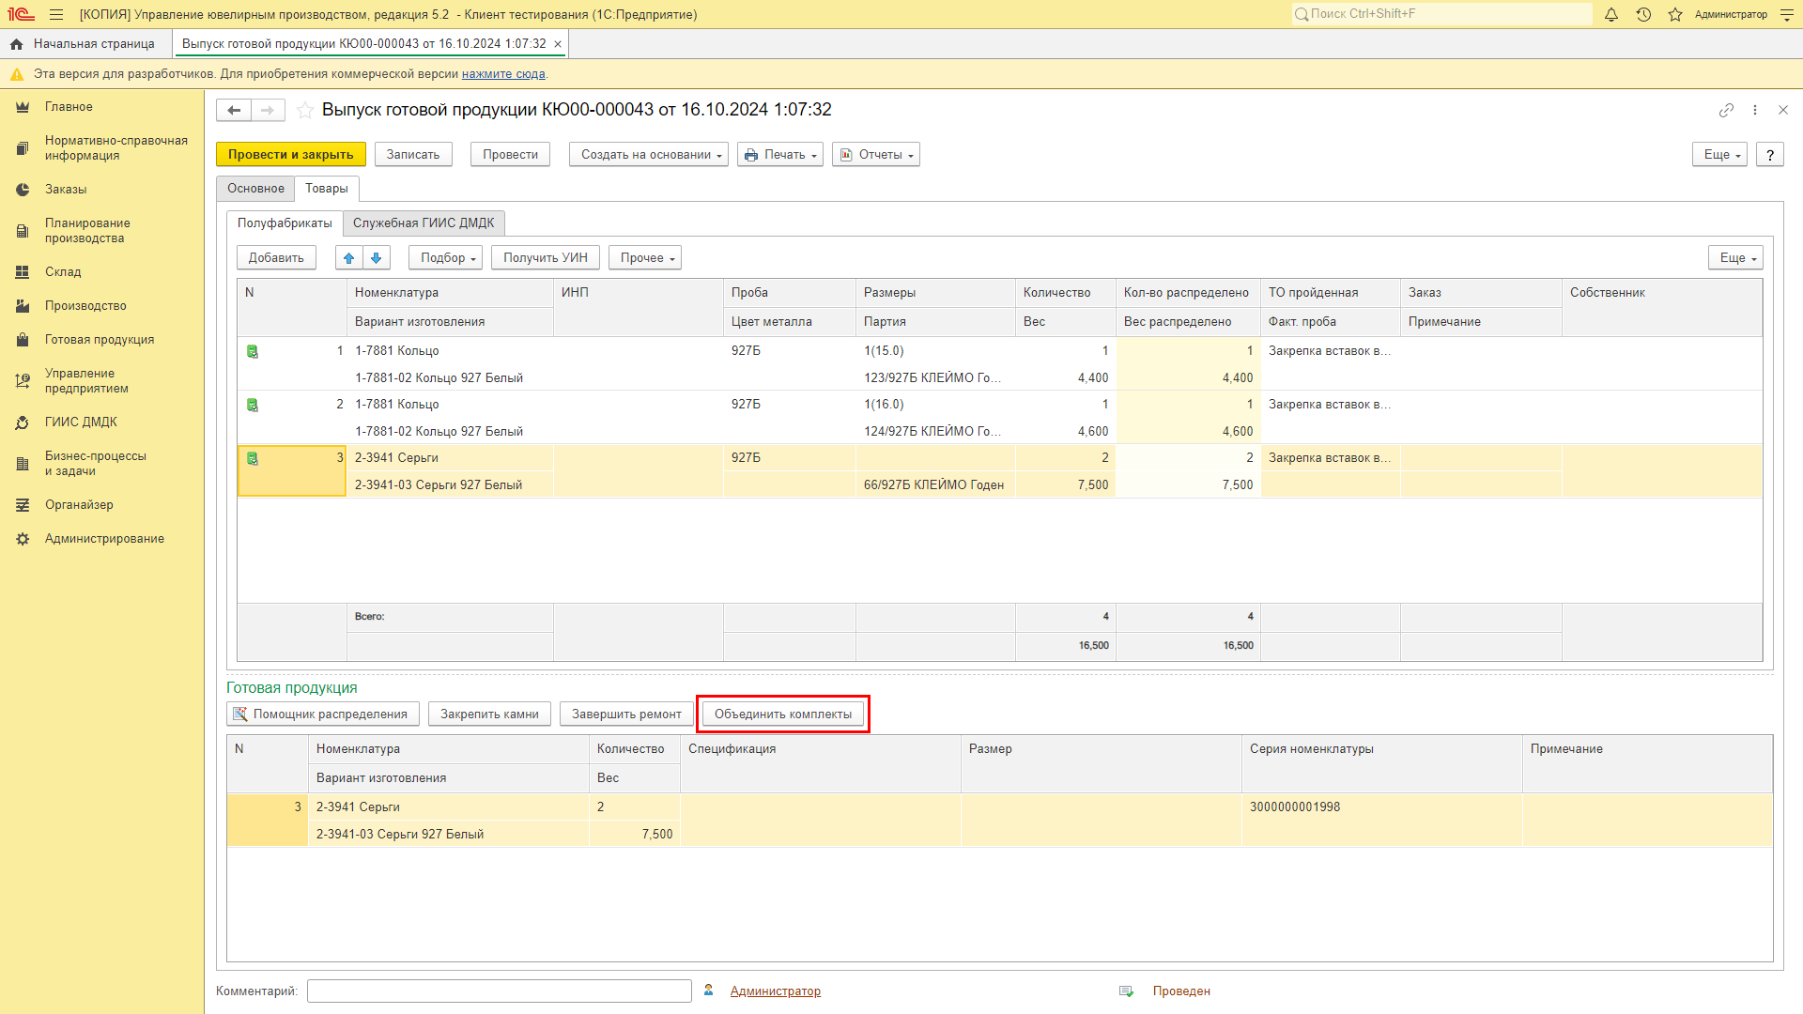Image resolution: width=1803 pixels, height=1014 pixels.
Task: Click status icon of row 3 Серьги
Action: (x=253, y=458)
